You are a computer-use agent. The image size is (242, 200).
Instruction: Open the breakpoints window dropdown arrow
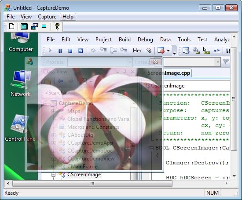pos(169,51)
